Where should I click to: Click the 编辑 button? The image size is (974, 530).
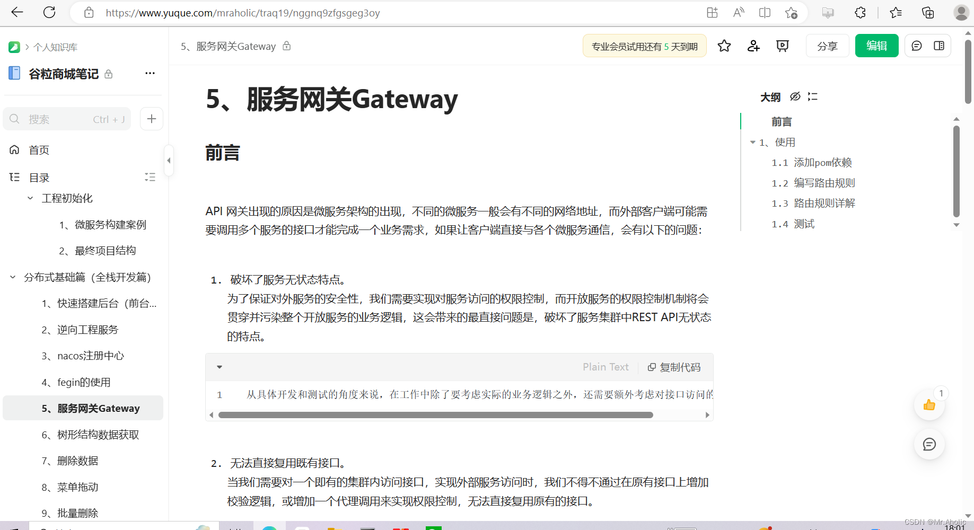click(x=876, y=46)
